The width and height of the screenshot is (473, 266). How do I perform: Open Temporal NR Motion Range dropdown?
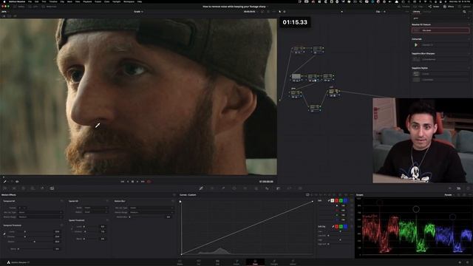tap(40, 216)
